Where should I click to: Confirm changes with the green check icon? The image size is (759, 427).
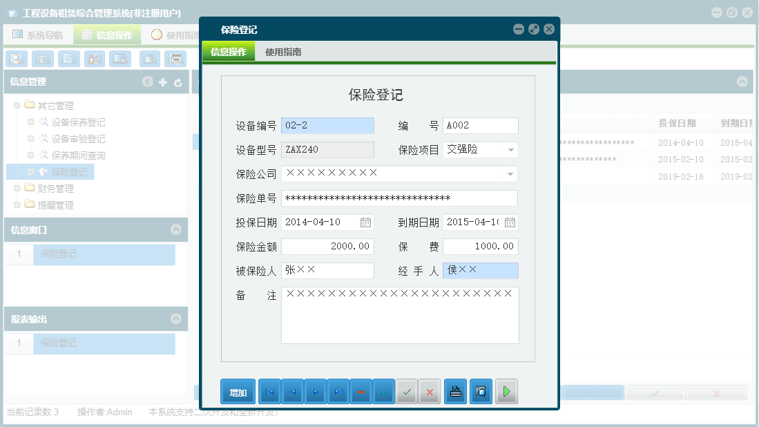[406, 391]
